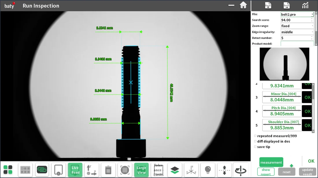This screenshot has height=178, width=318.
Task: Click the rotation axis icon
Action: (x=241, y=170)
